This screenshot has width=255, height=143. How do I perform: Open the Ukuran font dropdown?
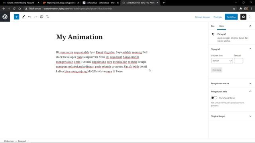(x=222, y=61)
